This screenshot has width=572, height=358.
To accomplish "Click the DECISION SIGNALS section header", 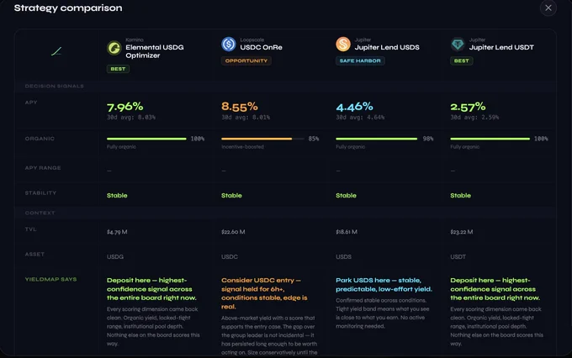I will click(x=55, y=86).
